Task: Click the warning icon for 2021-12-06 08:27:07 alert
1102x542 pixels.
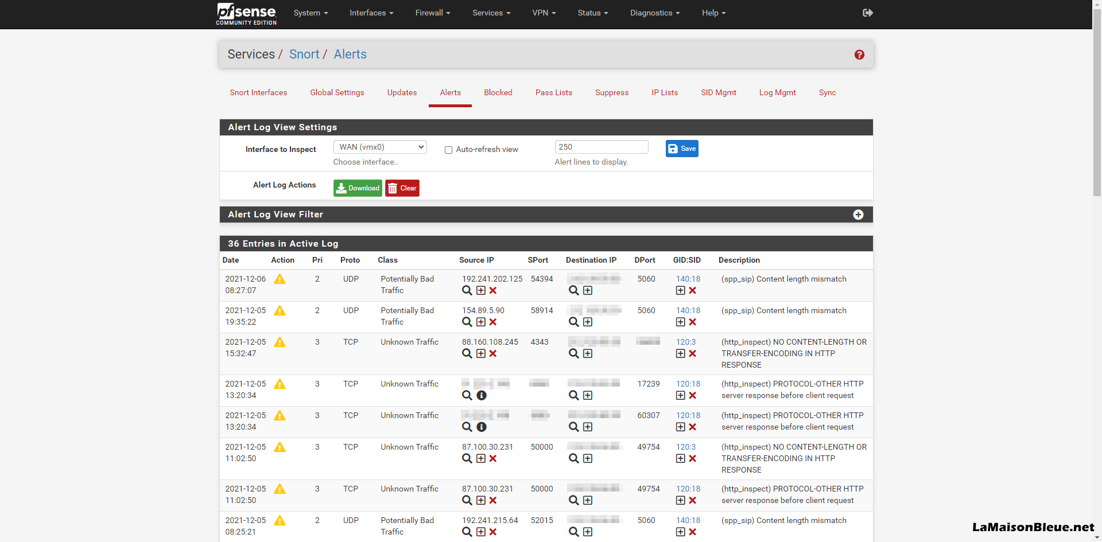Action: pyautogui.click(x=280, y=279)
